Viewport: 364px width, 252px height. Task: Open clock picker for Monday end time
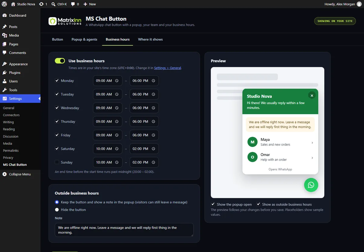[153, 81]
